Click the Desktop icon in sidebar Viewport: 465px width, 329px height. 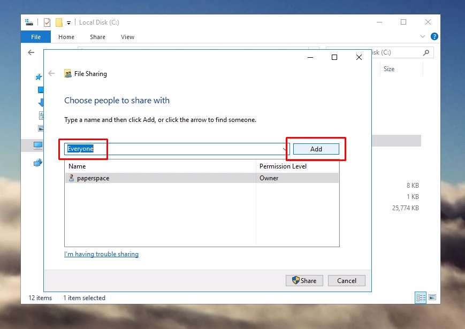(x=41, y=90)
